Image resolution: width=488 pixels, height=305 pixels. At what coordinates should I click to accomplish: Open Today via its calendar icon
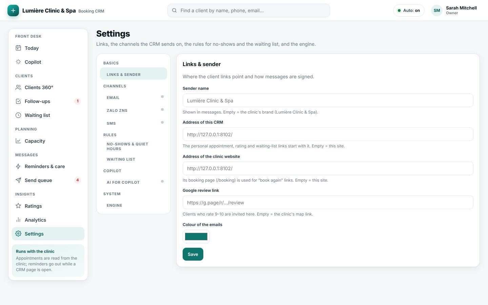(18, 48)
